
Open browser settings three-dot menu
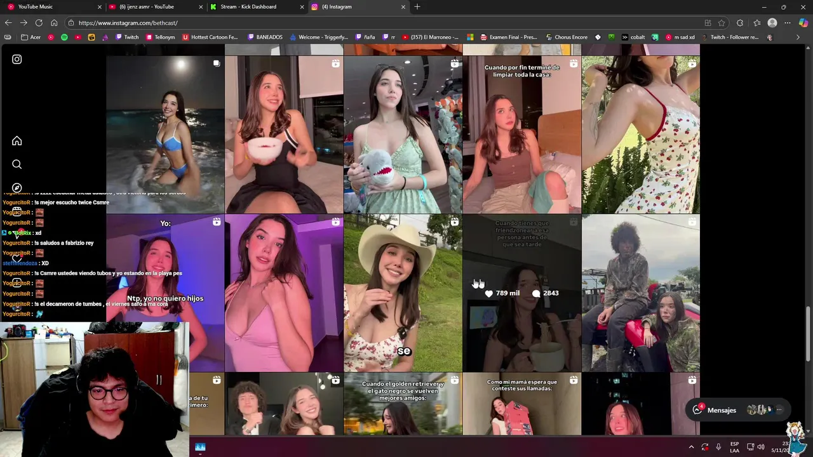click(788, 23)
